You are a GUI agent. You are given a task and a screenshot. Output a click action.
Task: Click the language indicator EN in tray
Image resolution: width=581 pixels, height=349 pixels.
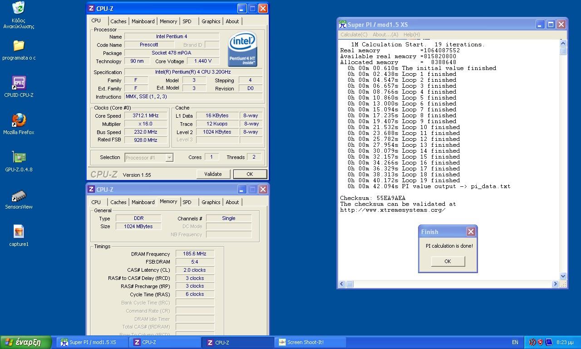(515, 342)
